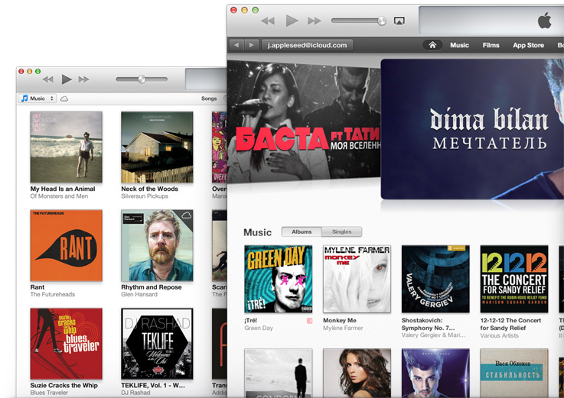
Task: Click the Silversun Pickups artist text
Action: point(145,196)
